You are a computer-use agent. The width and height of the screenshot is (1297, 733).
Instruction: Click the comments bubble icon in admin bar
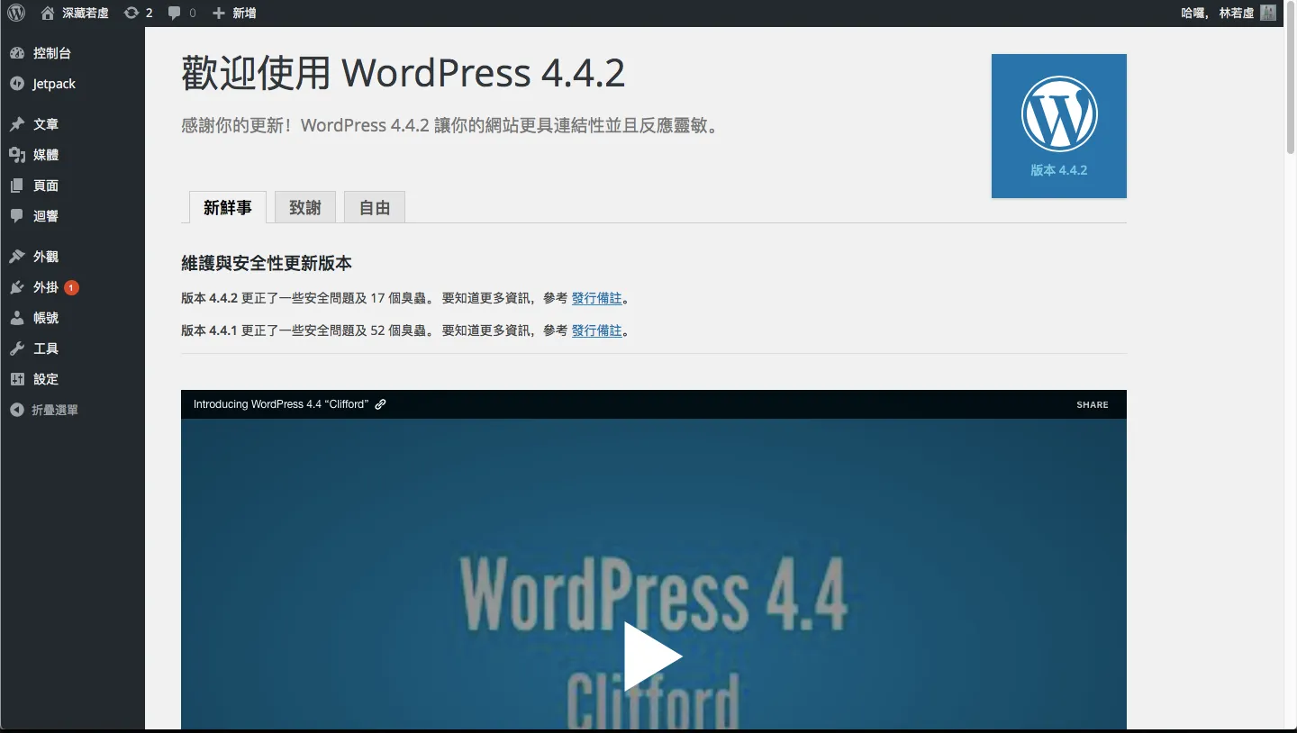click(x=175, y=13)
